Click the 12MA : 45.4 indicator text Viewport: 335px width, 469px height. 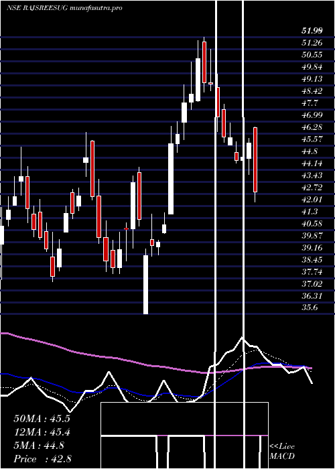click(42, 432)
